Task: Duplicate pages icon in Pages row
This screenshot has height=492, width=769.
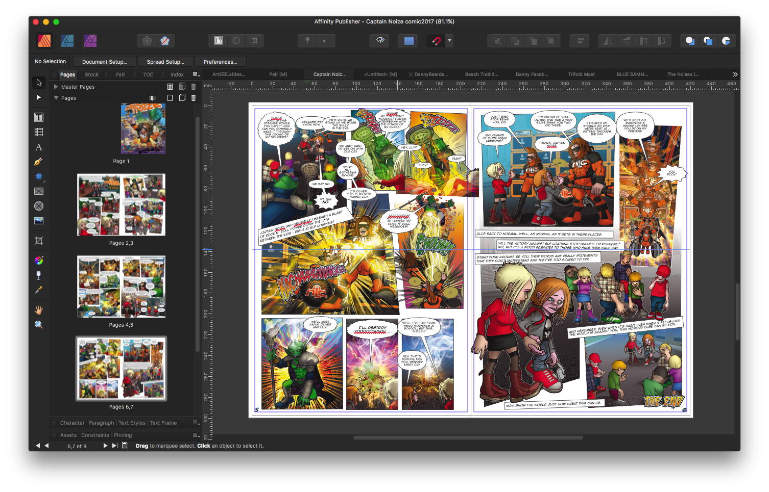Action: pyautogui.click(x=182, y=98)
